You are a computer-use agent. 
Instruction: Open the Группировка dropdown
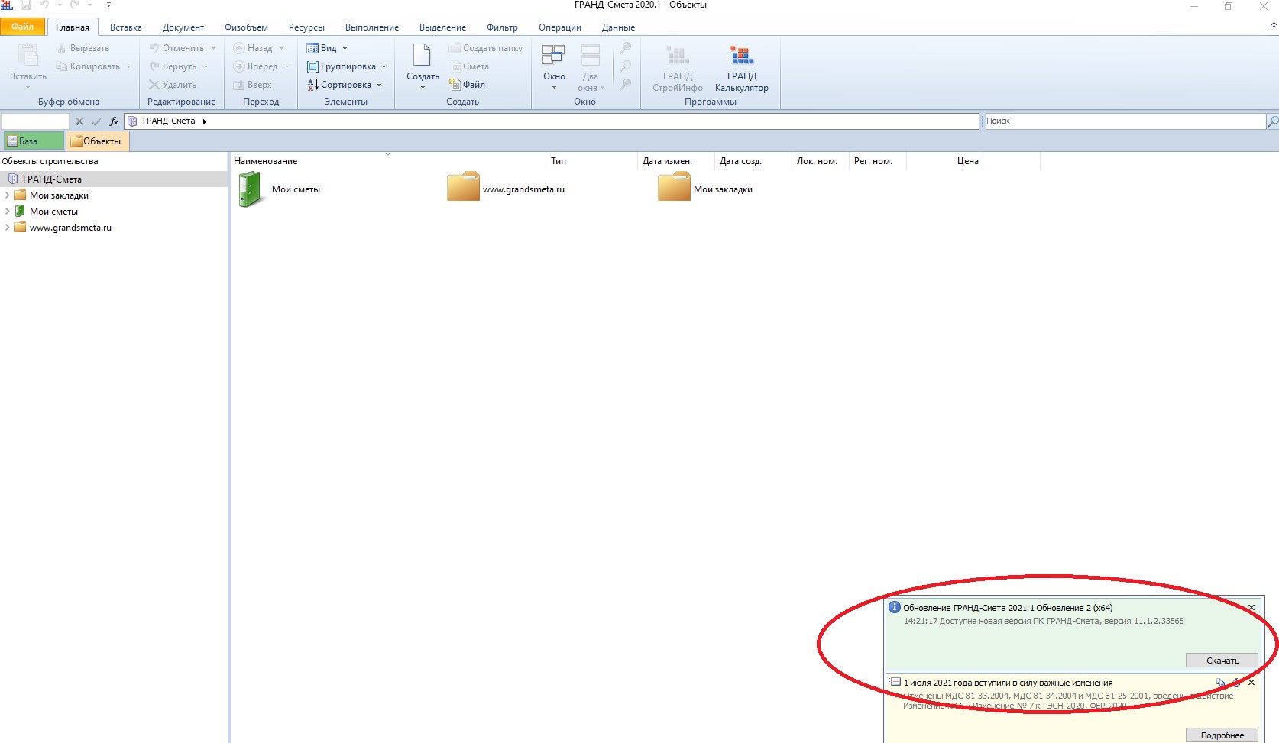(347, 66)
